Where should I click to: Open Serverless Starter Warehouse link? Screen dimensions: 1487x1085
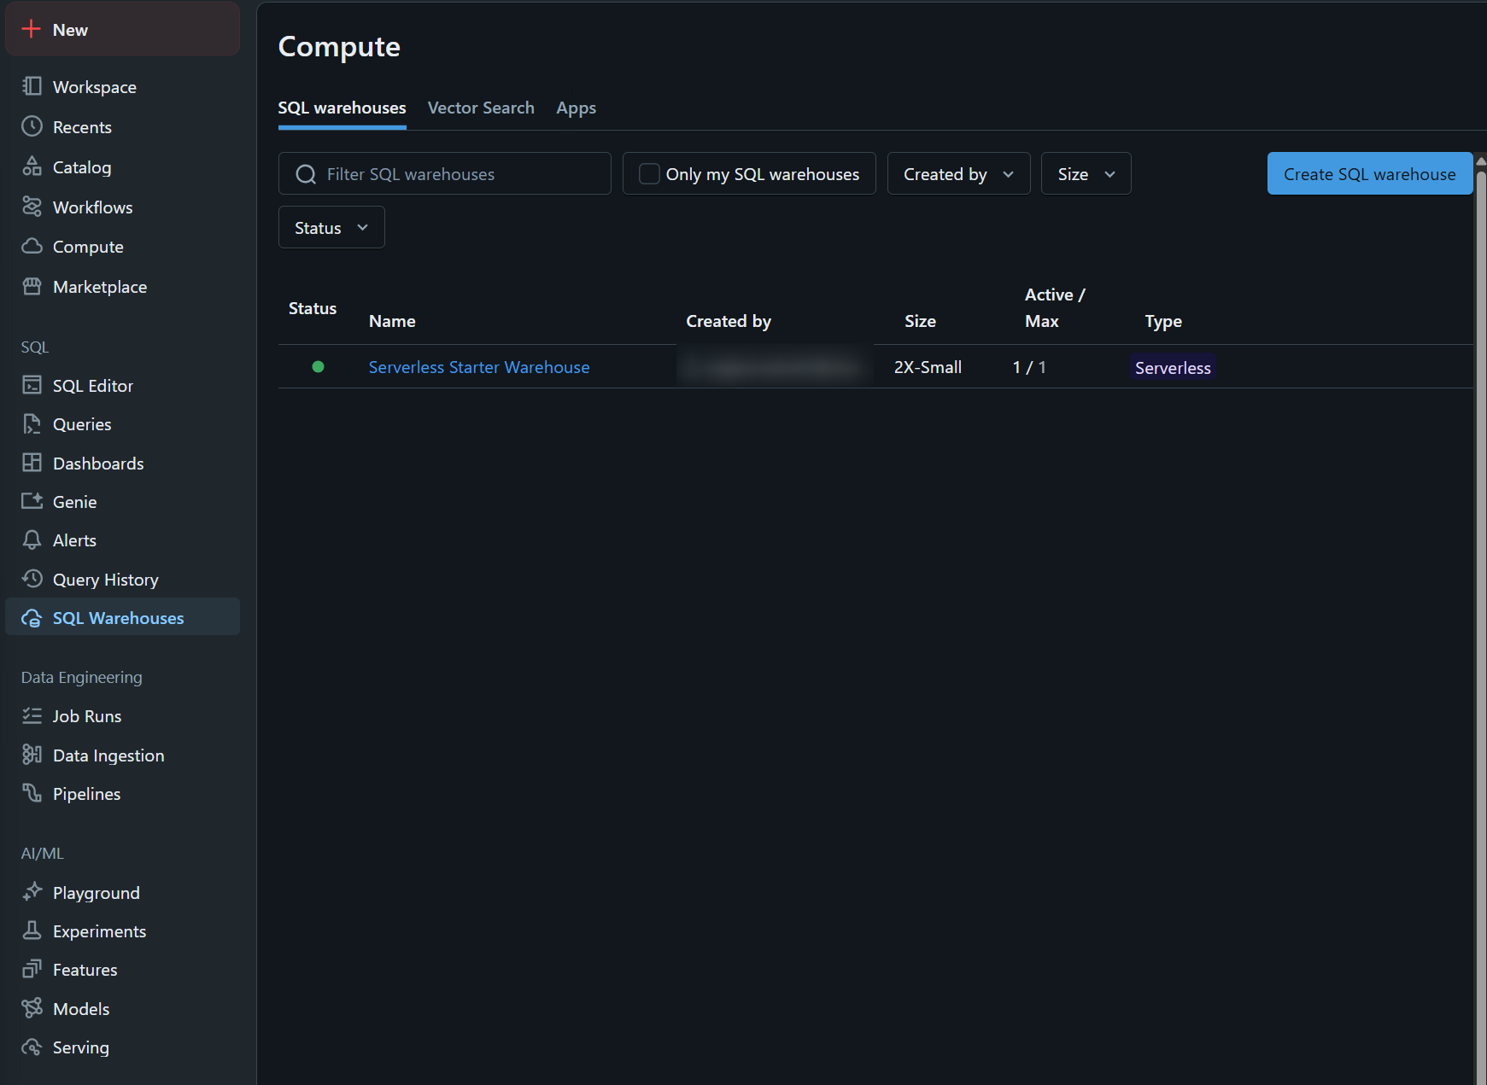pos(478,367)
